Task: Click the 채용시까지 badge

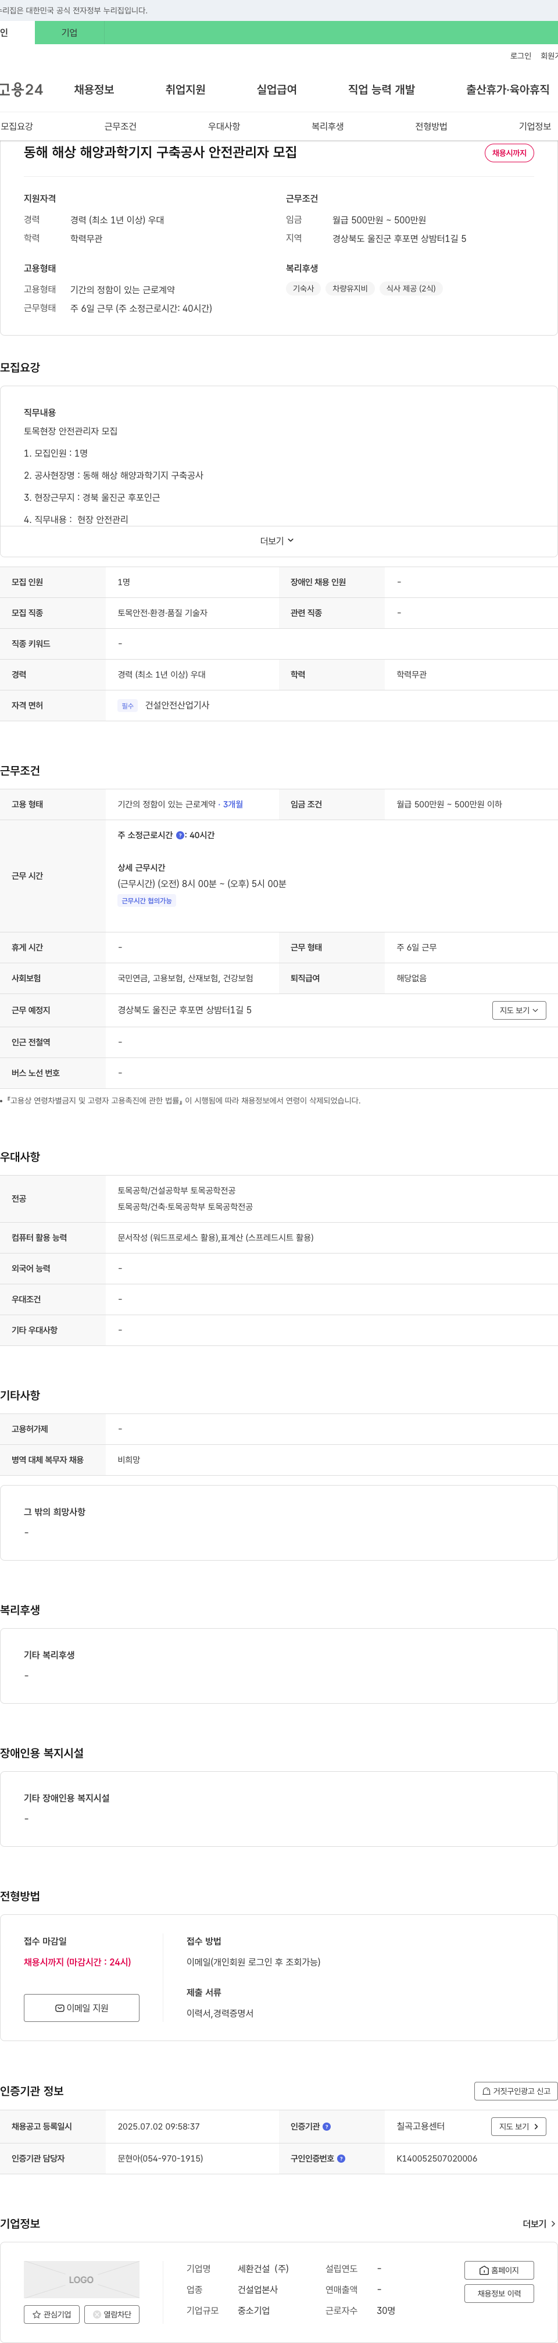Action: click(x=509, y=153)
